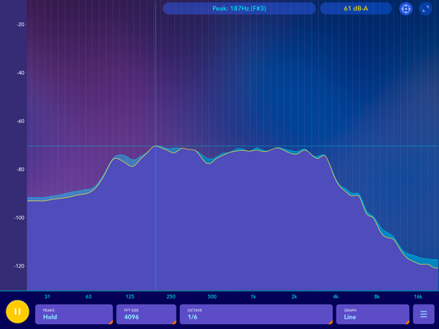Open the hamburger menu icon

(x=424, y=314)
